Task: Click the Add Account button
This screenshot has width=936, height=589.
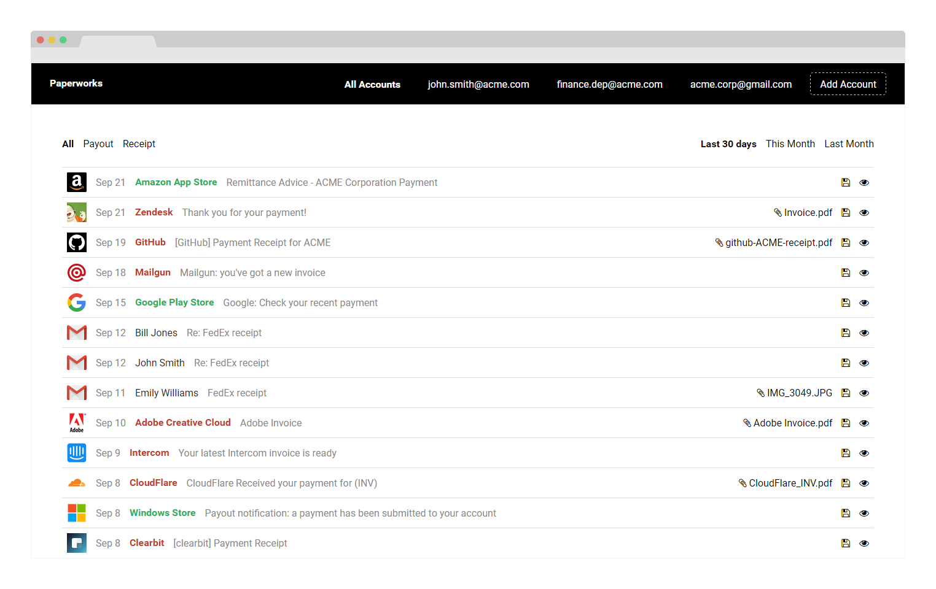Action: [848, 84]
